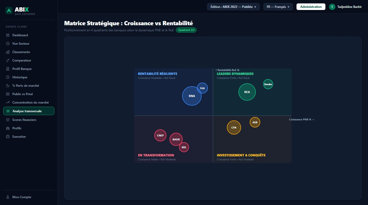Click the Mon Compte user icon
The image size is (368, 205).
click(8, 197)
